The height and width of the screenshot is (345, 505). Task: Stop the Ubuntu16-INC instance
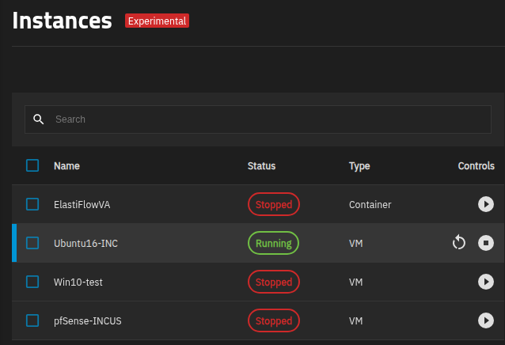click(486, 243)
